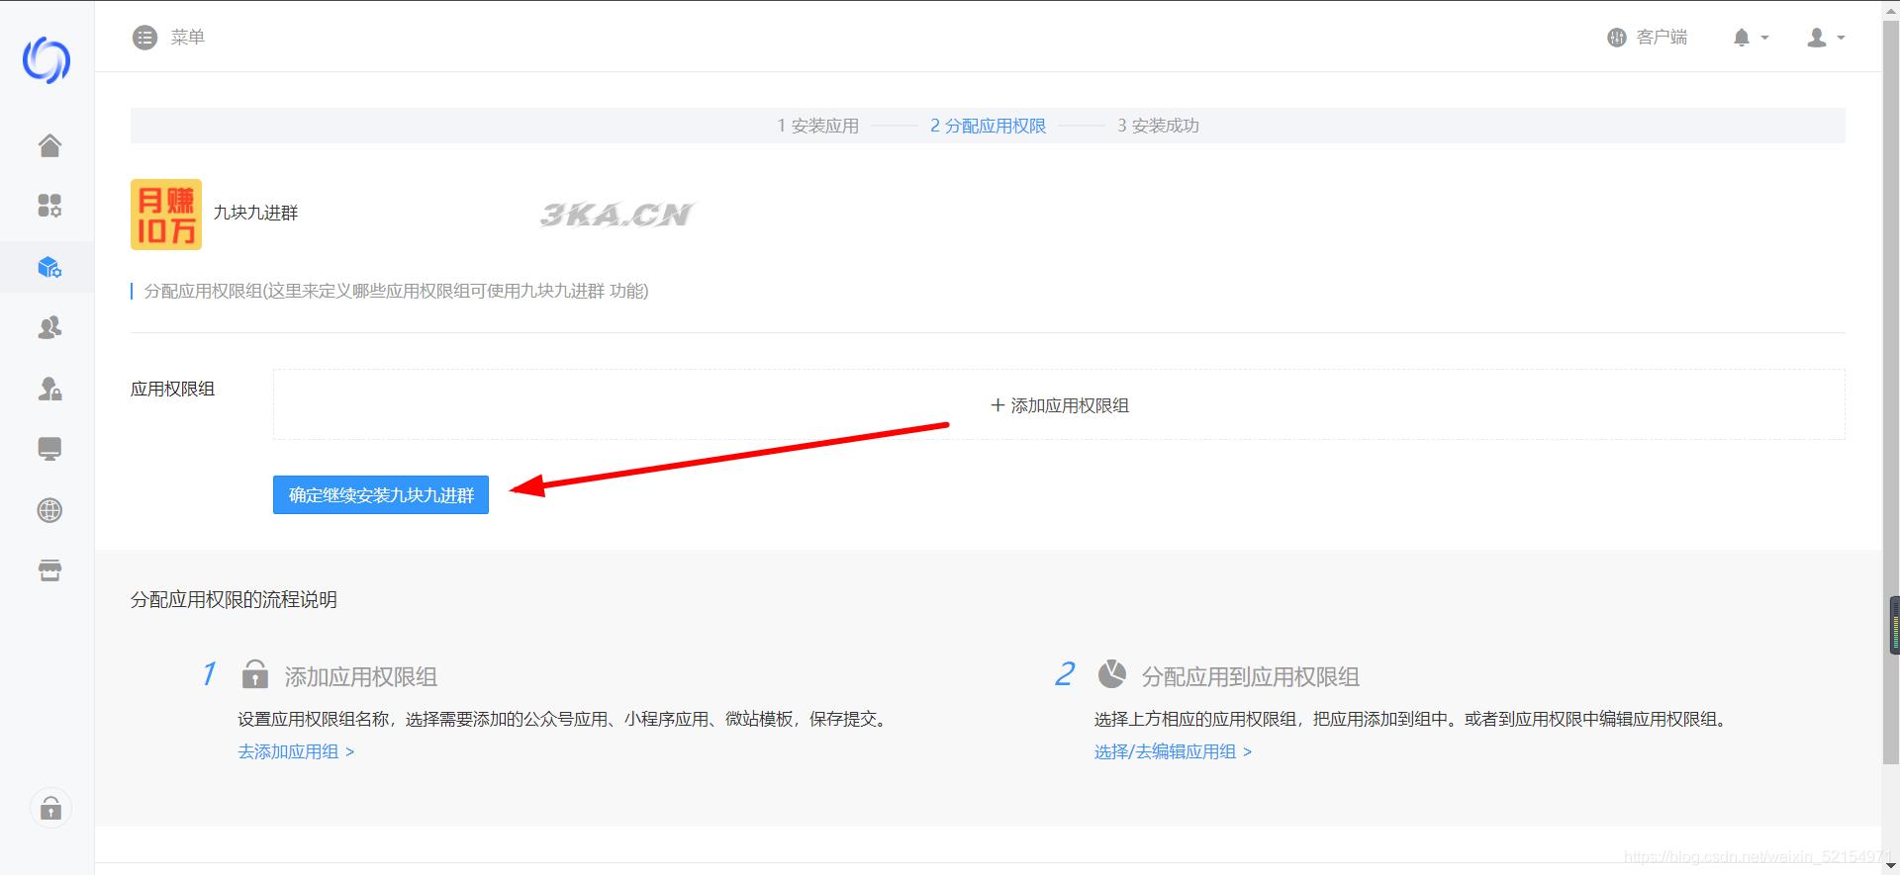Open the notification bell dropdown
The image size is (1900, 875).
coord(1751,38)
